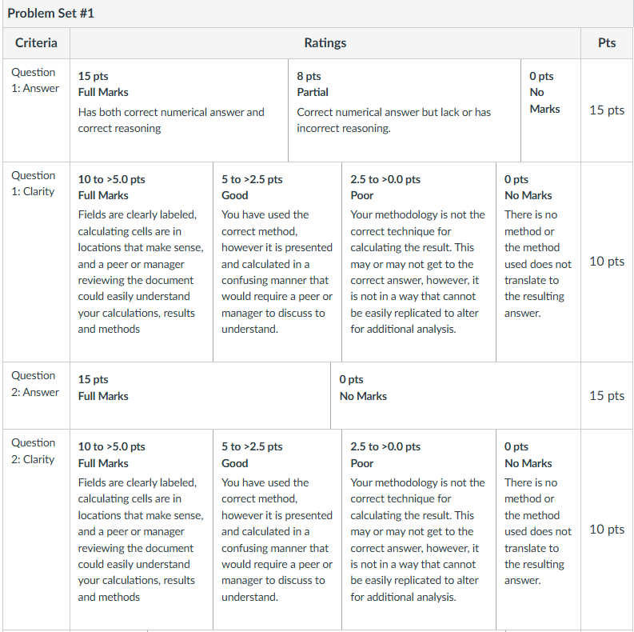Click the Pts column header
634x632 pixels.
click(x=607, y=42)
